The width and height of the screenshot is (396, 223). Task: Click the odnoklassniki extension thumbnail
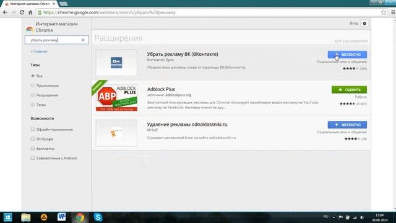[x=116, y=133]
